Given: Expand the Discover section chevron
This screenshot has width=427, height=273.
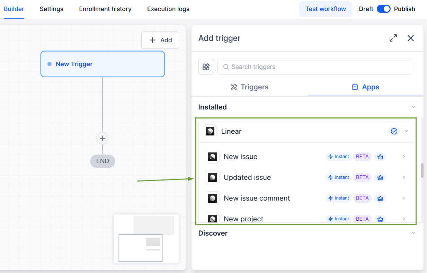Looking at the screenshot, I should pyautogui.click(x=413, y=233).
